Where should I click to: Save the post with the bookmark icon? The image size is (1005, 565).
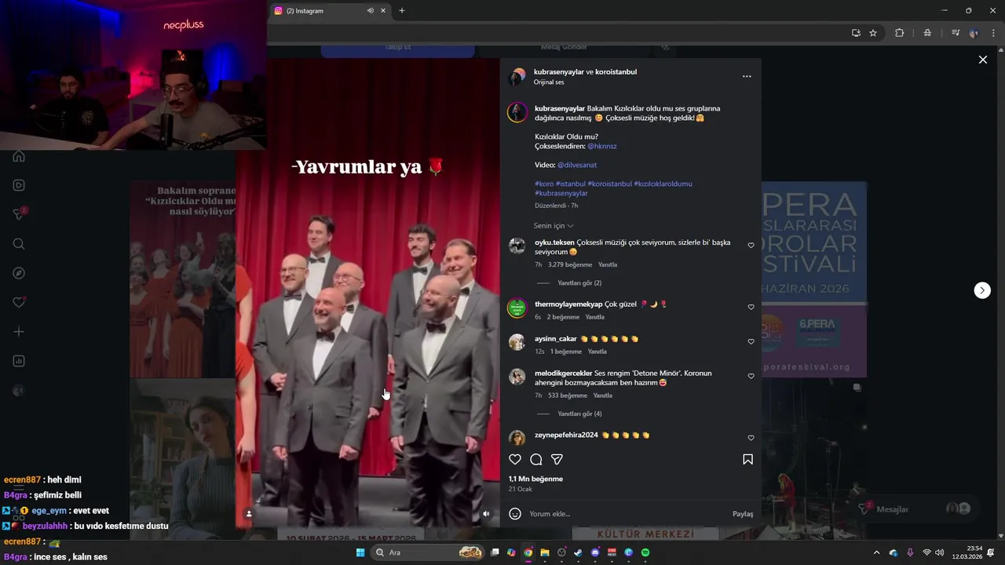tap(747, 459)
